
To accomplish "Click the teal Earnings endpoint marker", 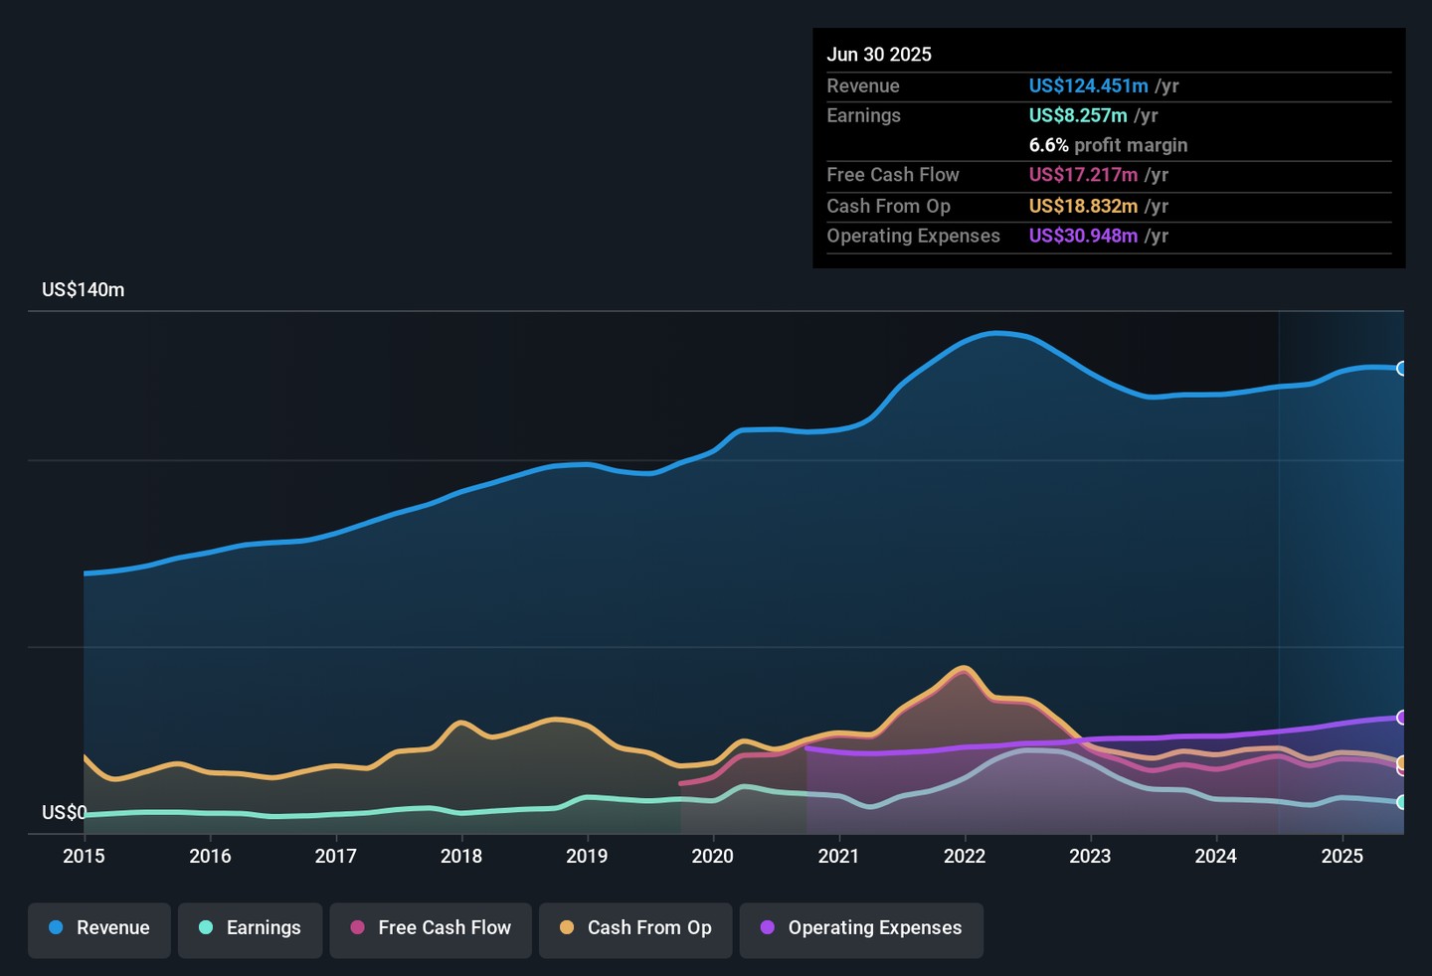I will pos(1402,802).
